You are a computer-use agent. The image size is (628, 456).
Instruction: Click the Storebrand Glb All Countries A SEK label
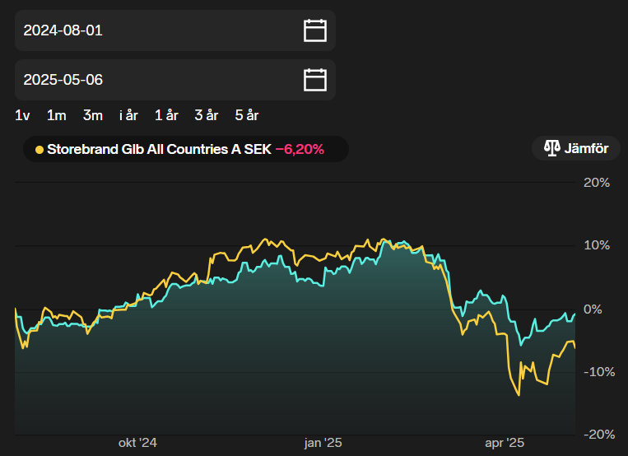158,150
